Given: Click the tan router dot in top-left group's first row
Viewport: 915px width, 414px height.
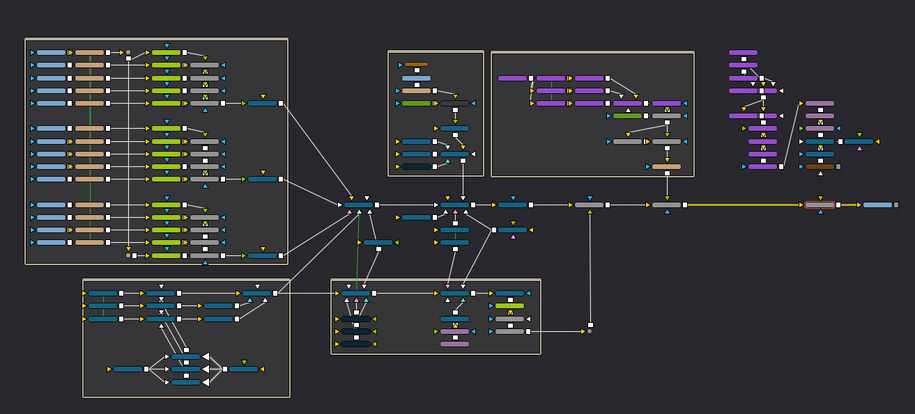Looking at the screenshot, I should (x=128, y=52).
